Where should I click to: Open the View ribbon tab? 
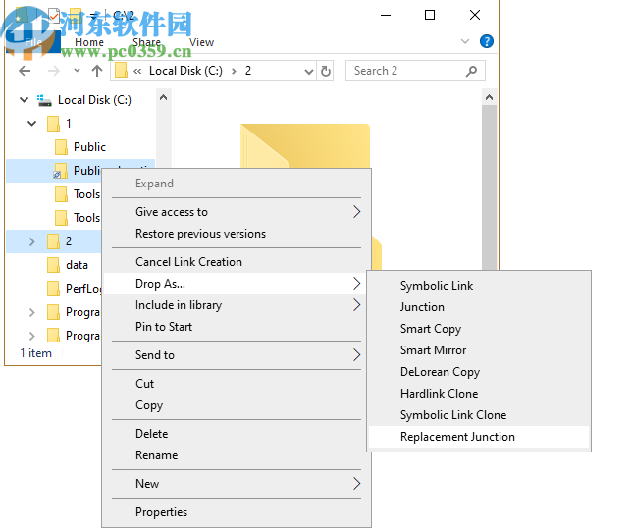click(201, 42)
